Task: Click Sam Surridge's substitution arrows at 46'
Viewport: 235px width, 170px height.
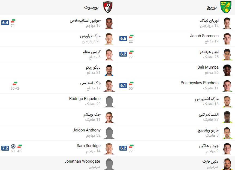Action: point(20,146)
